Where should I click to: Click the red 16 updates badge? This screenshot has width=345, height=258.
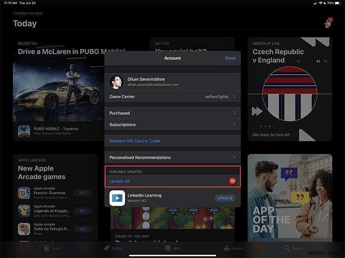point(232,181)
